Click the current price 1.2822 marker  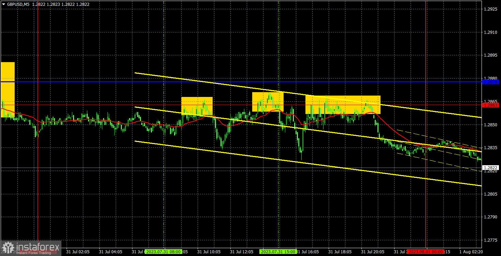coord(490,168)
